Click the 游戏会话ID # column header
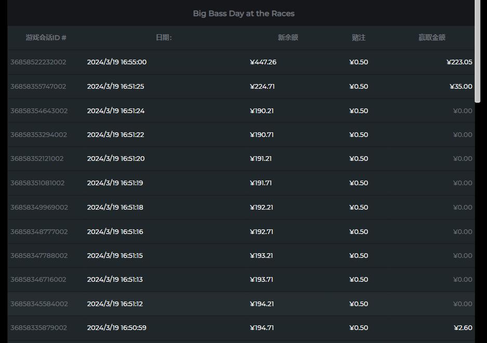The height and width of the screenshot is (343, 487). pos(46,37)
